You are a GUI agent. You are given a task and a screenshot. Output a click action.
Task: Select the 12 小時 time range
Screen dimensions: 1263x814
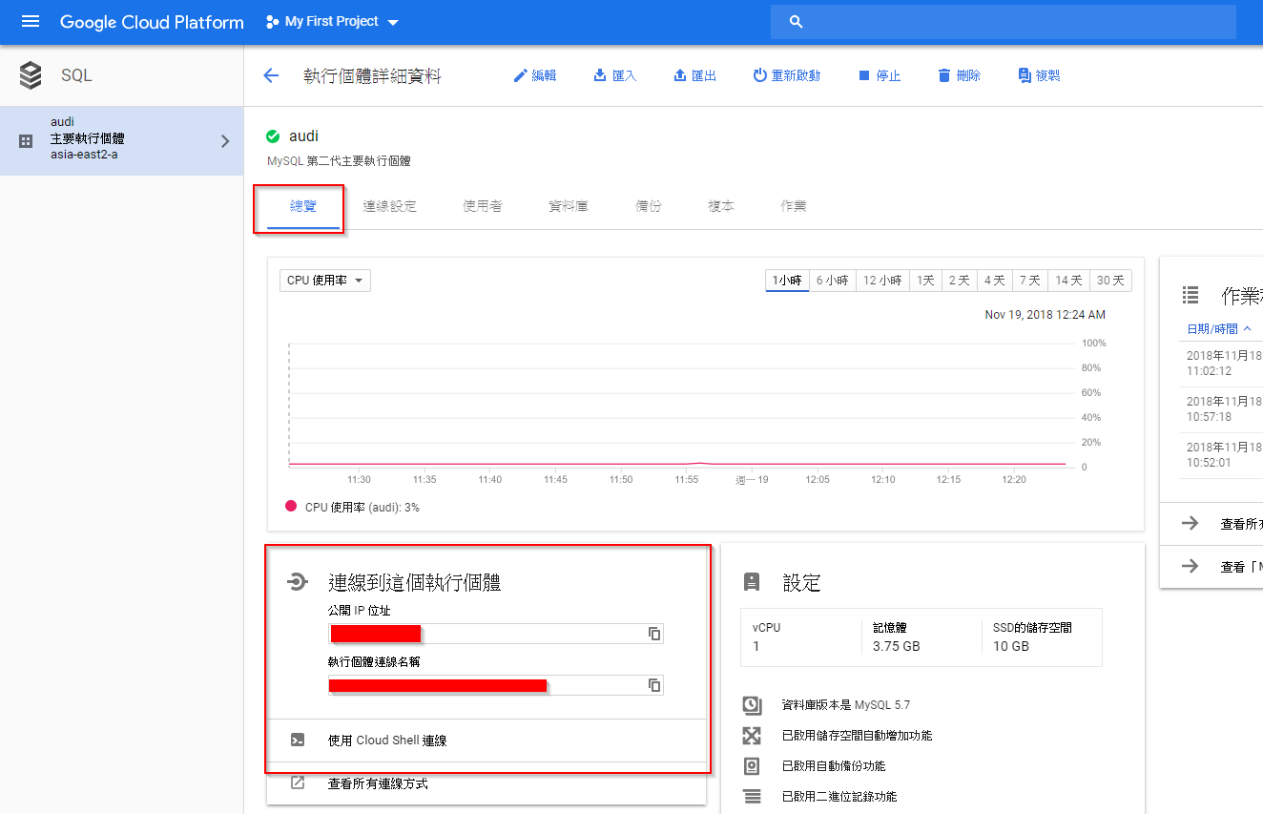882,281
